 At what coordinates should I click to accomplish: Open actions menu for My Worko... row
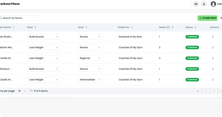[x=213, y=37]
